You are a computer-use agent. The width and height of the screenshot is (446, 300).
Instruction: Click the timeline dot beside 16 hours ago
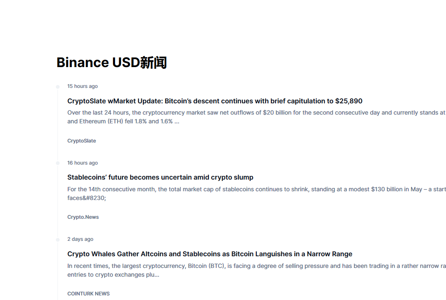(x=58, y=163)
